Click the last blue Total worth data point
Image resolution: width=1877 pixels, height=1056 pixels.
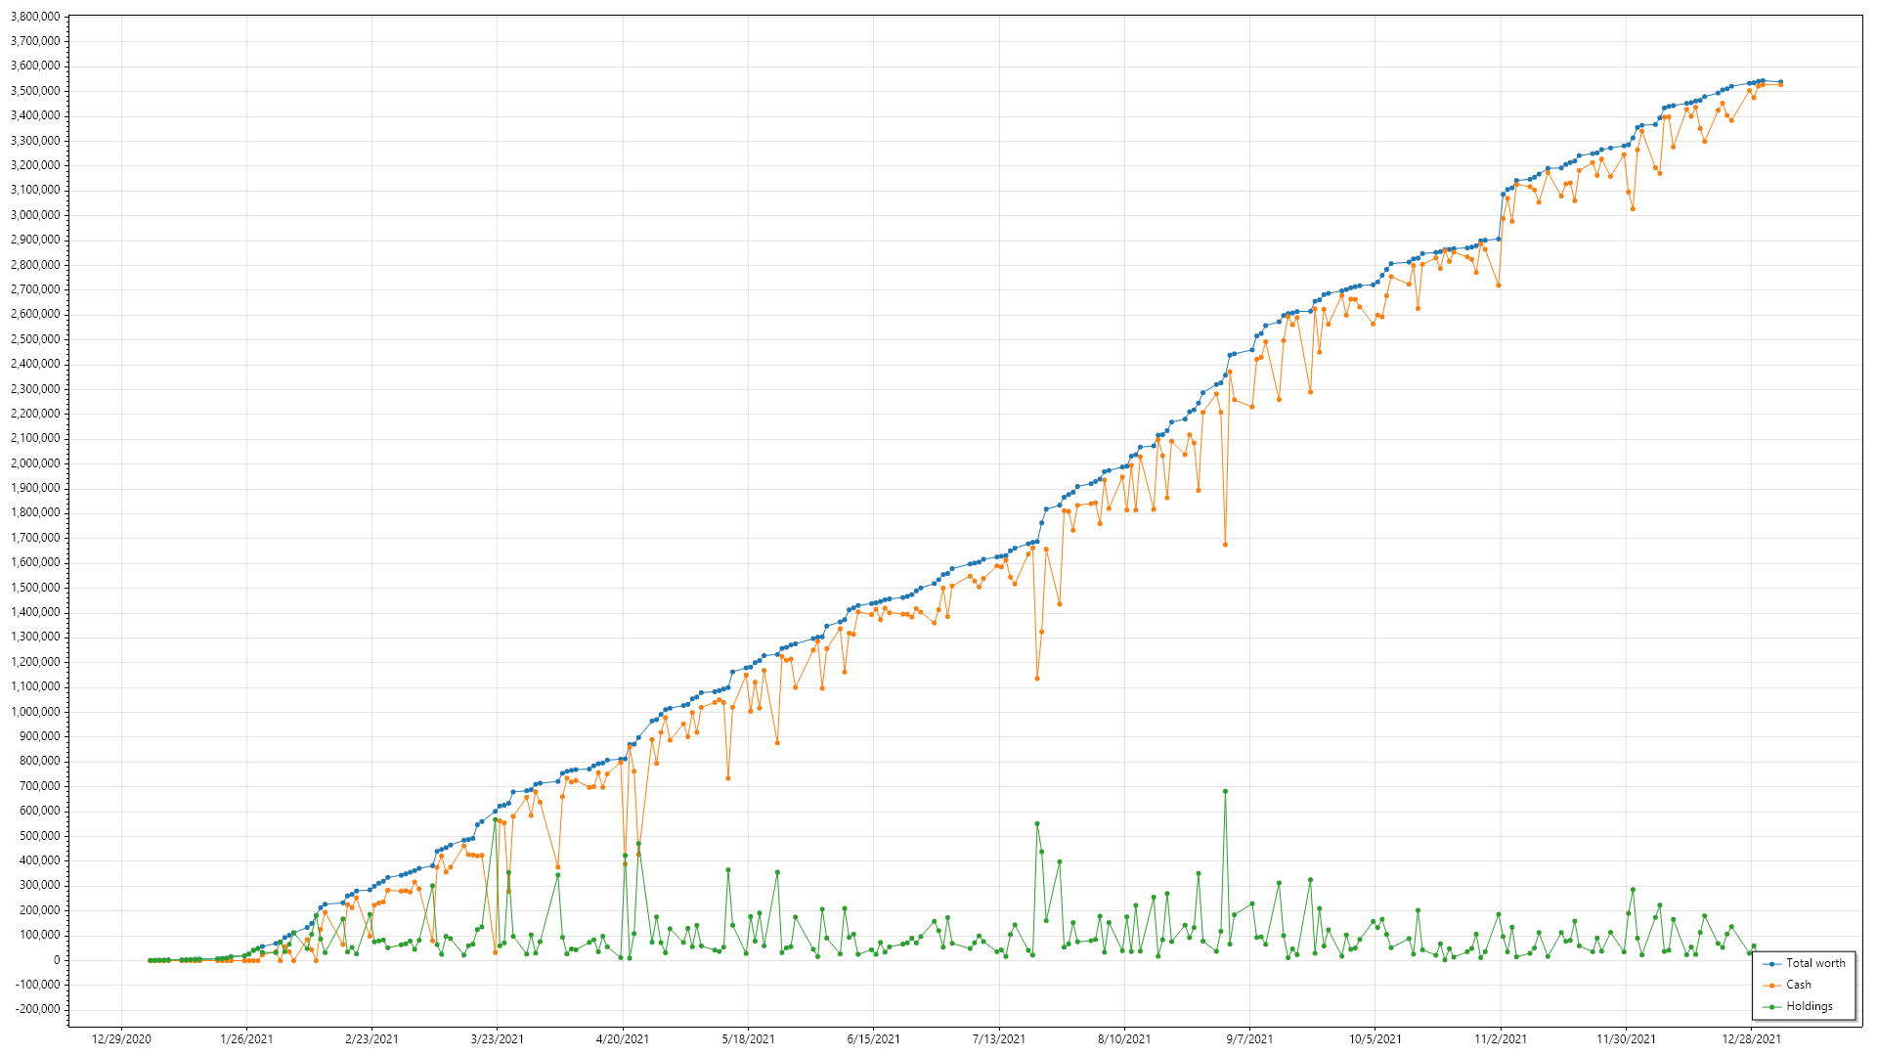[x=1780, y=82]
